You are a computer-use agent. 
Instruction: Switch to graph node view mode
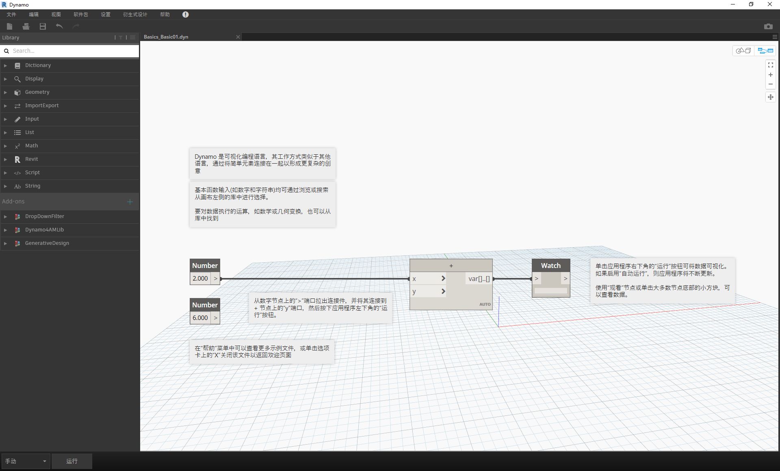click(765, 51)
